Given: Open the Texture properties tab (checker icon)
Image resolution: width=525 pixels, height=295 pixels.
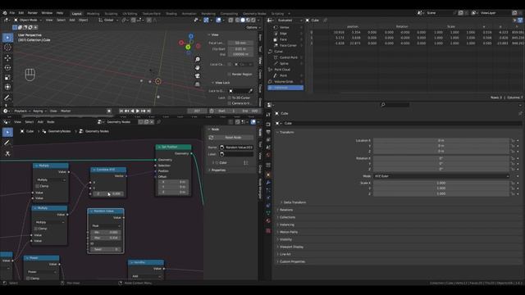Looking at the screenshot, I should 268,230.
